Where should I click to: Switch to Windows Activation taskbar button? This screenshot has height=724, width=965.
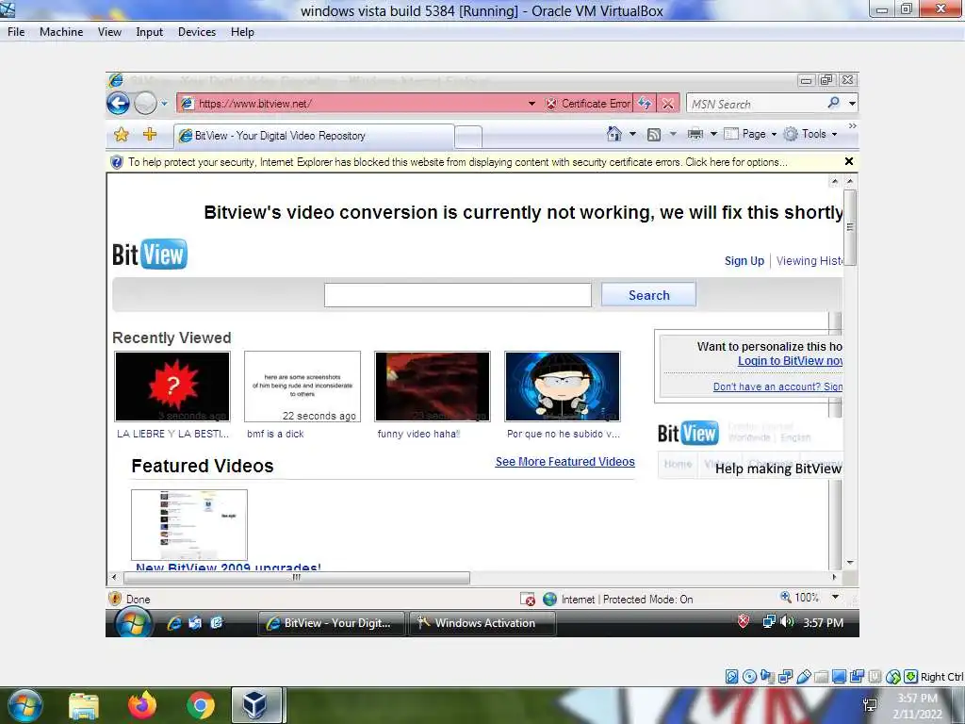[x=482, y=623]
